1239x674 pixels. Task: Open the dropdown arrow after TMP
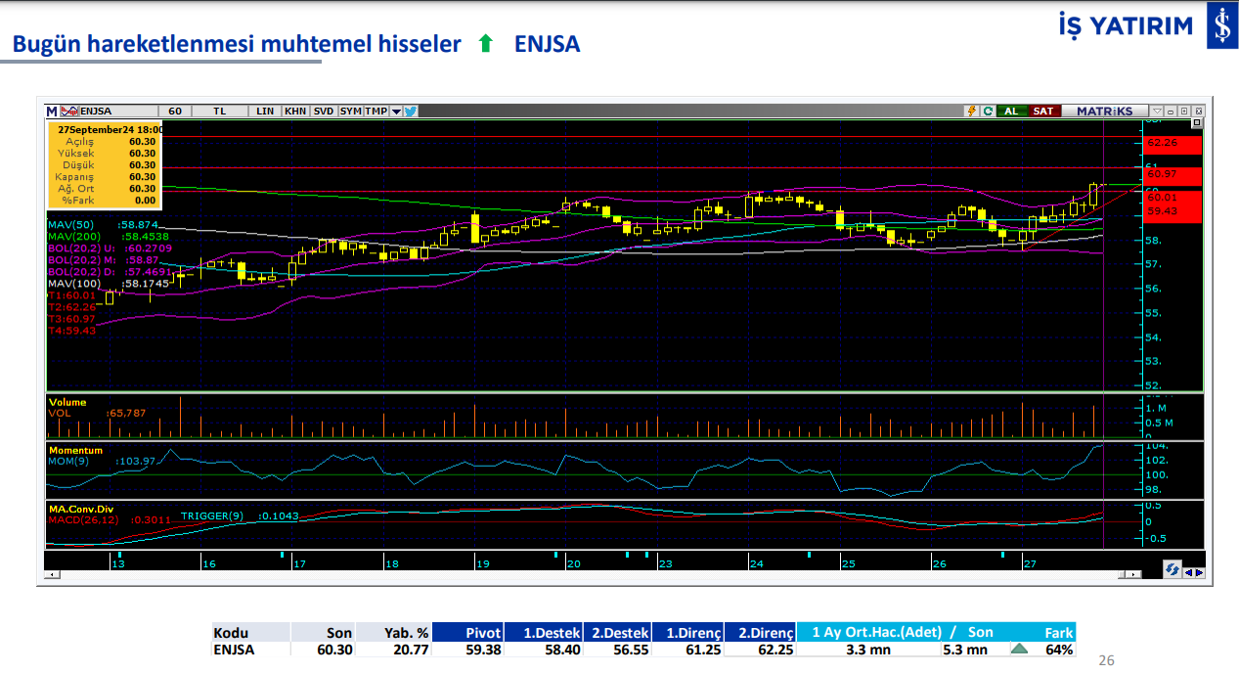point(396,112)
